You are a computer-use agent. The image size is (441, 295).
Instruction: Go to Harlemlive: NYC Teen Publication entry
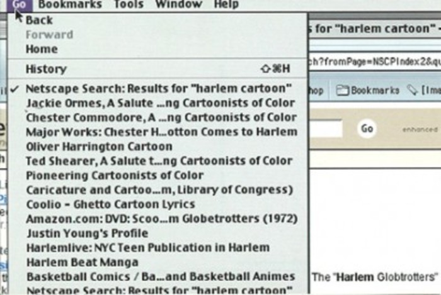(x=157, y=248)
